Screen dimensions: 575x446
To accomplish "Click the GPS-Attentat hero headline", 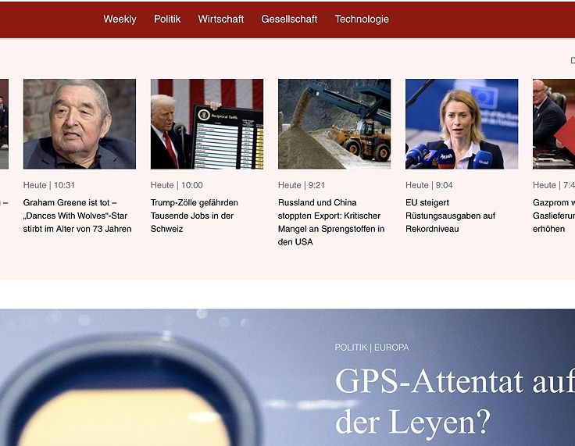I will (455, 401).
